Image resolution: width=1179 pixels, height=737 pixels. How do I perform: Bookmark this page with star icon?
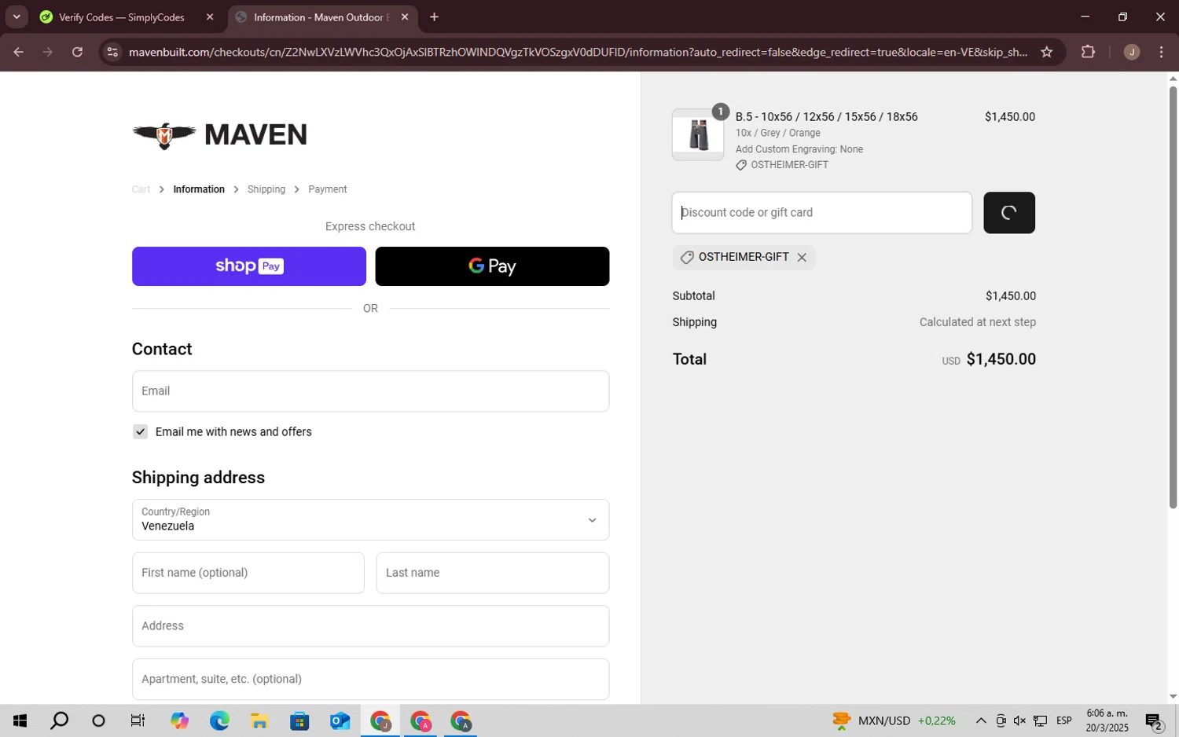click(x=1046, y=53)
